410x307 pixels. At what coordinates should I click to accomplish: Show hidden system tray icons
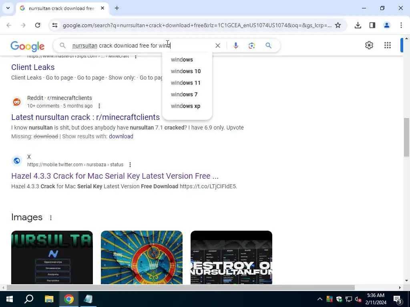click(x=320, y=299)
